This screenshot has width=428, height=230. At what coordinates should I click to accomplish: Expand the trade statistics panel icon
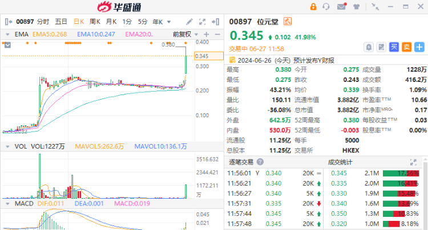(x=413, y=162)
